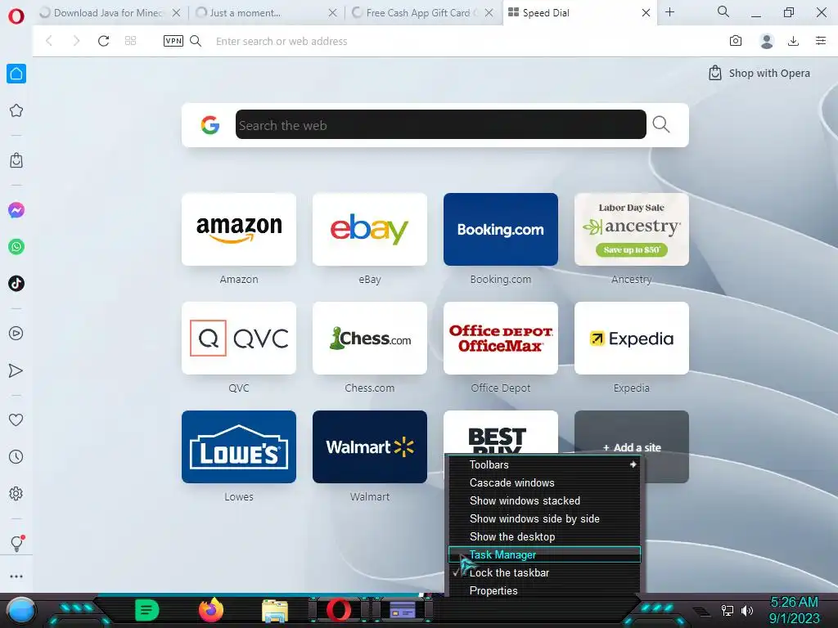Open History clock icon in sidebar

16,456
